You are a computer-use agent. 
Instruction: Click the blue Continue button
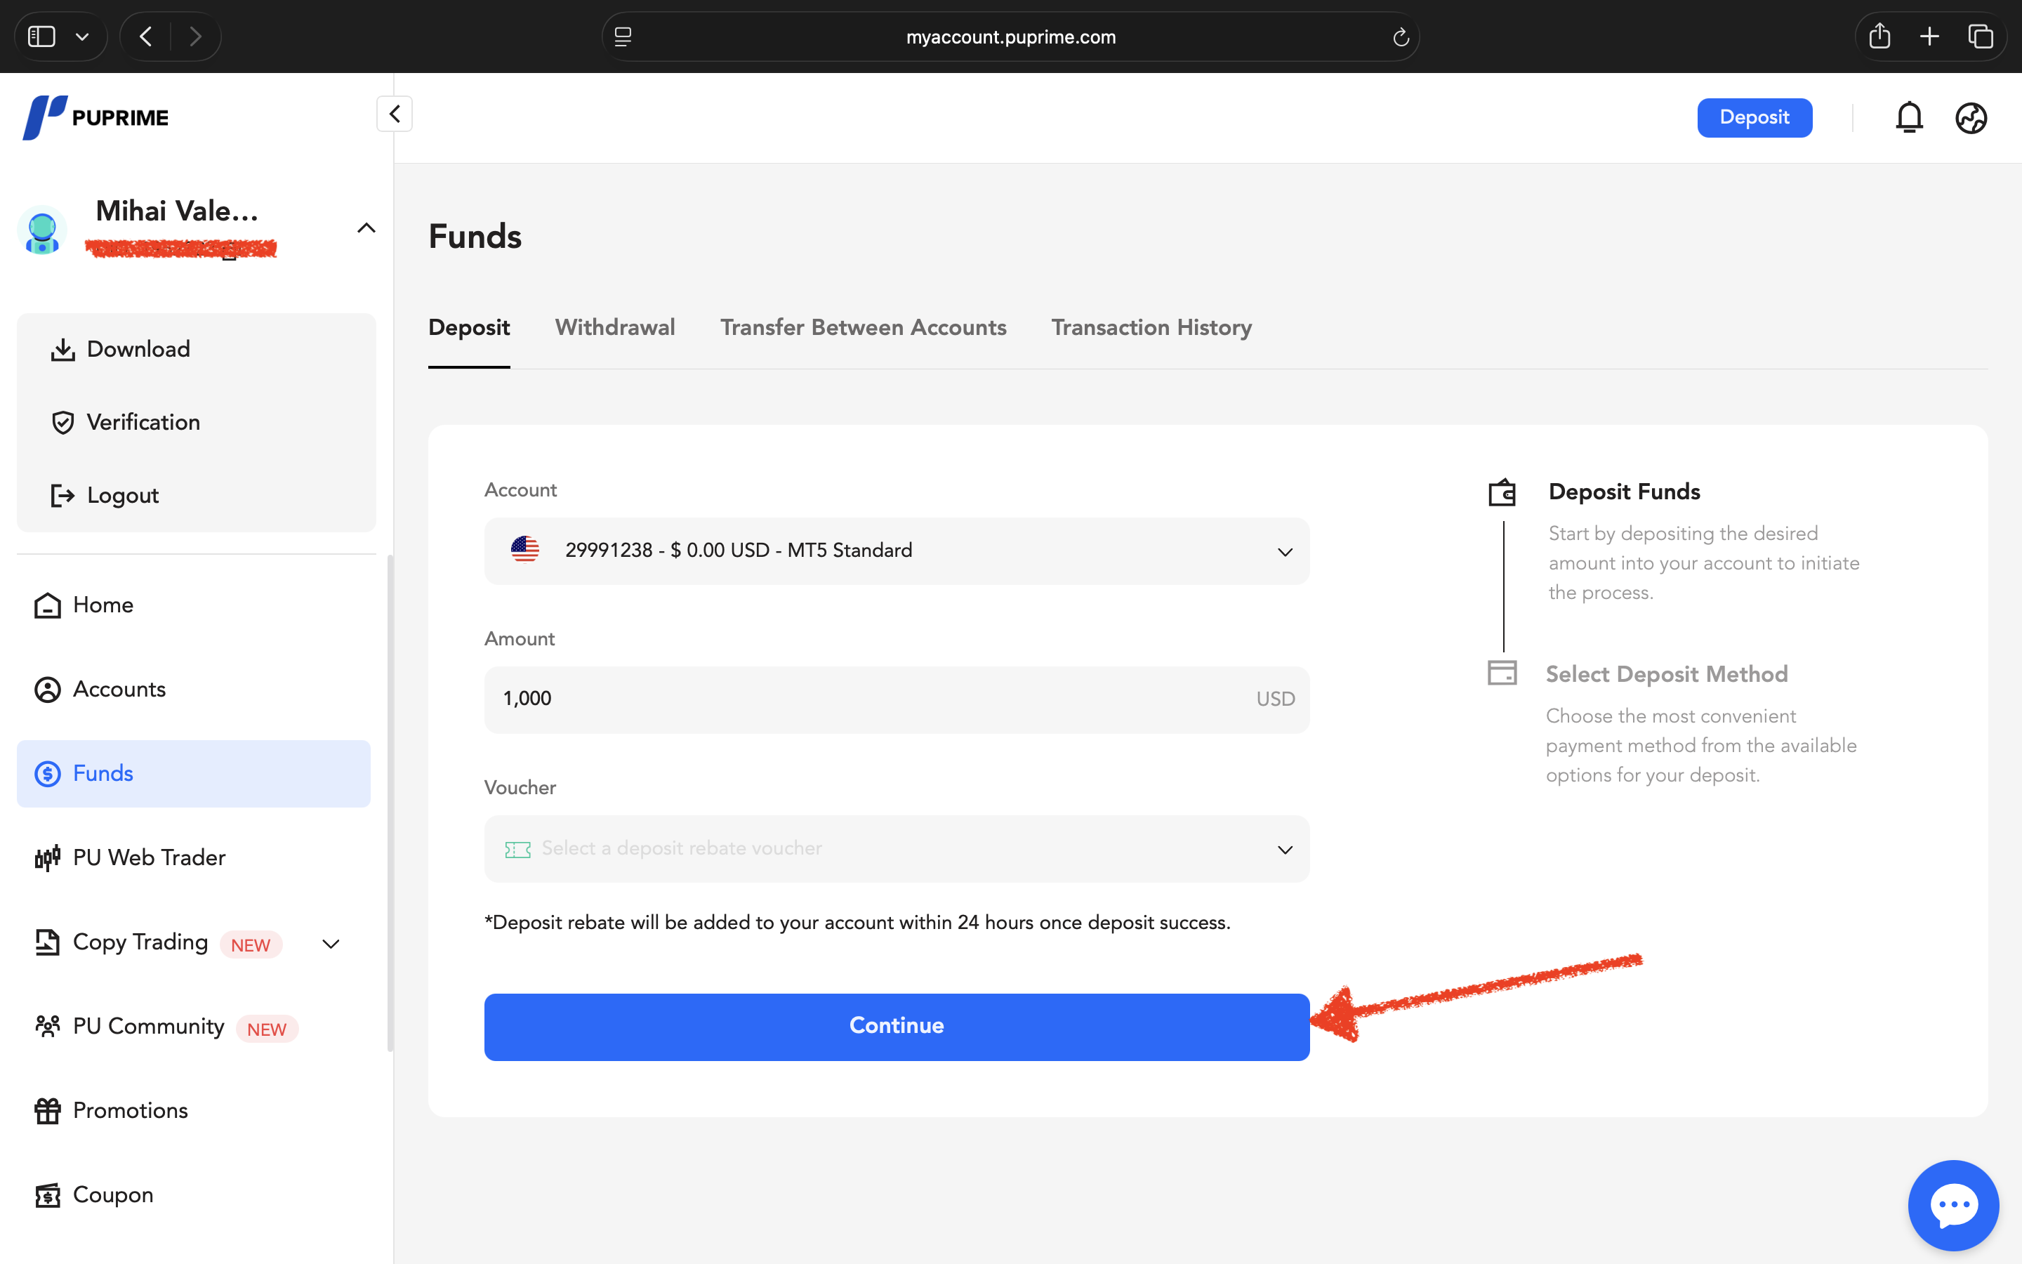coord(897,1027)
